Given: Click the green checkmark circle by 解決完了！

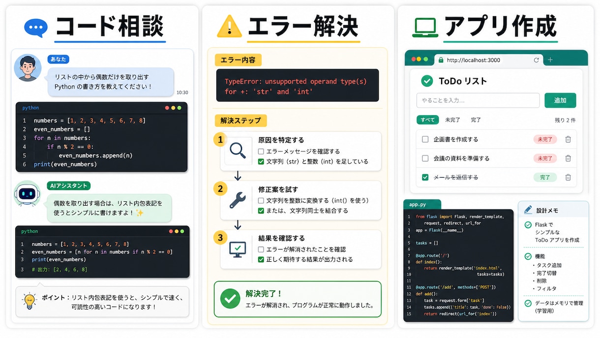Looking at the screenshot, I should (x=230, y=298).
